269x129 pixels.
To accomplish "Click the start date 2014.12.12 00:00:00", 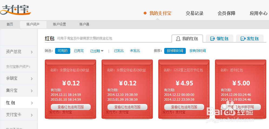I will pyautogui.click(x=179, y=95).
